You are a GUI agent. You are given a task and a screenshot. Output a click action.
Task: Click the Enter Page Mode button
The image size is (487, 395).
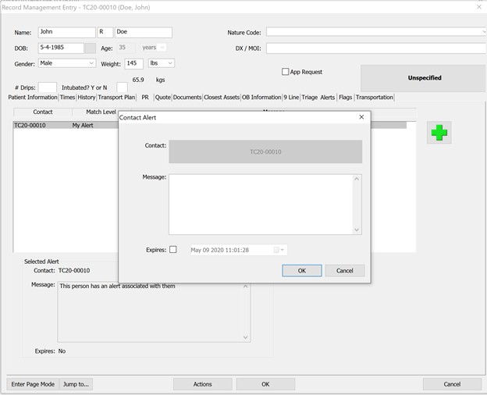pyautogui.click(x=33, y=384)
